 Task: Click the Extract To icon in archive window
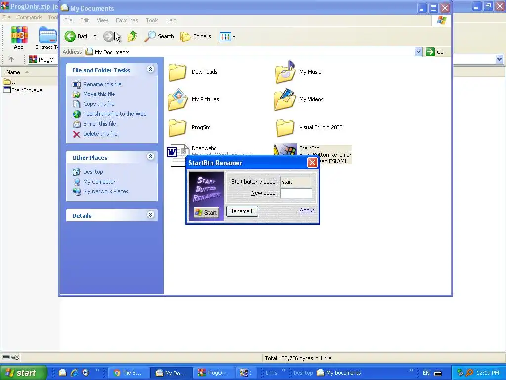point(47,38)
